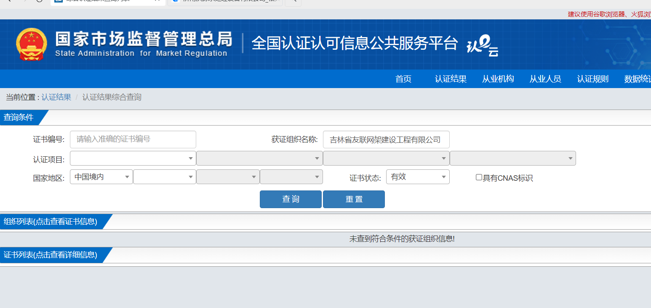
Task: Expand the first 认证项目 dropdown
Action: 133,158
